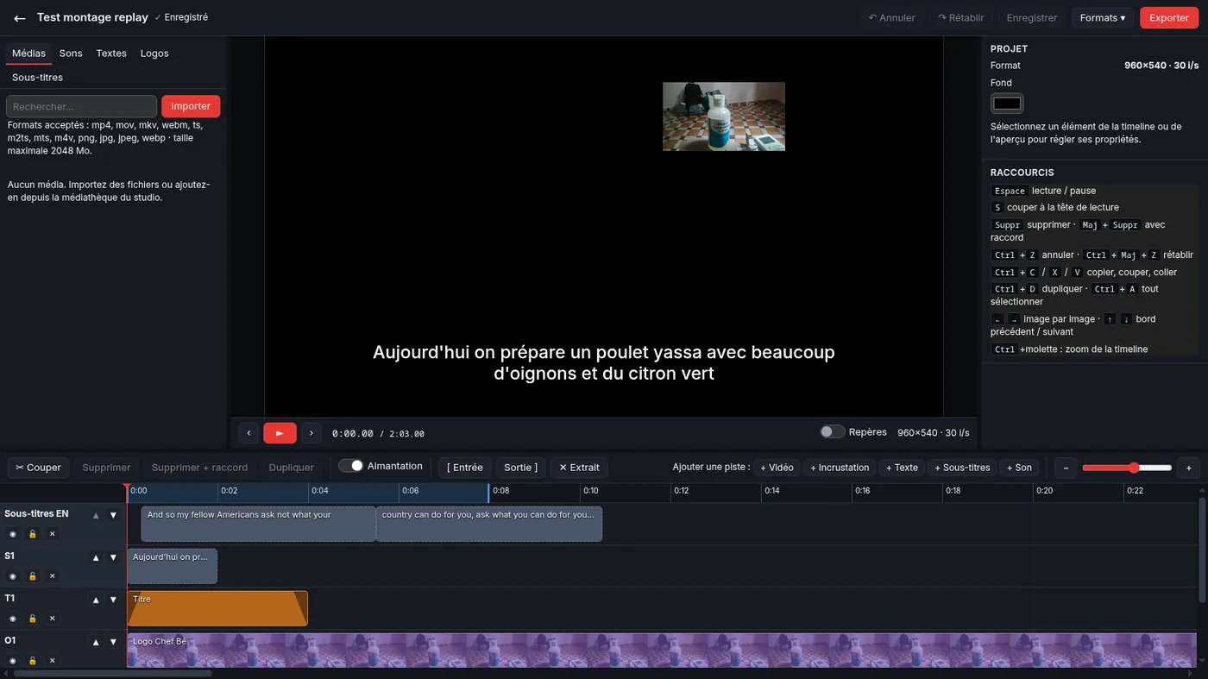
Task: Adjust the timeline zoom slider
Action: [x=1127, y=468]
